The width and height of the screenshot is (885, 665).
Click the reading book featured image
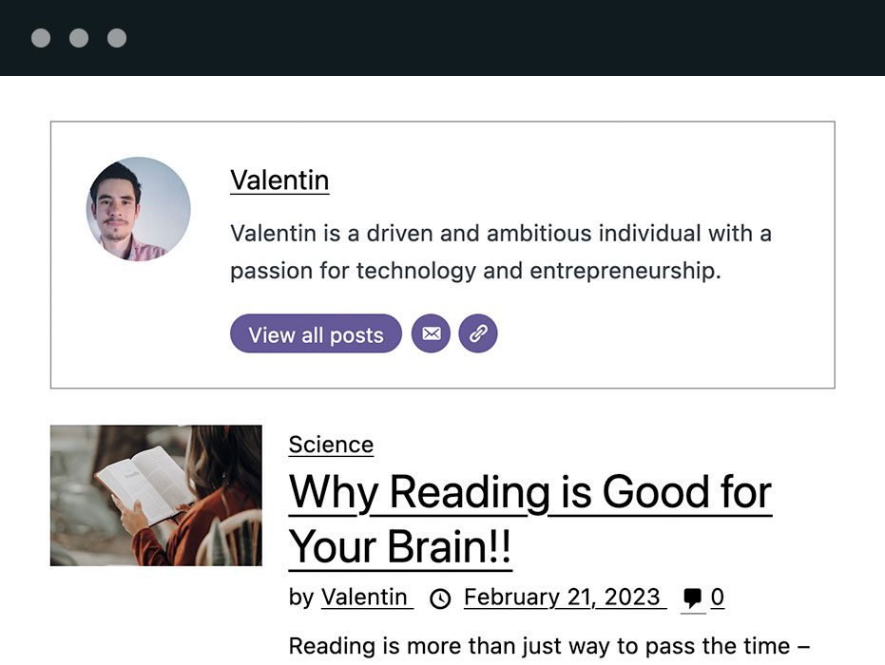pos(155,496)
